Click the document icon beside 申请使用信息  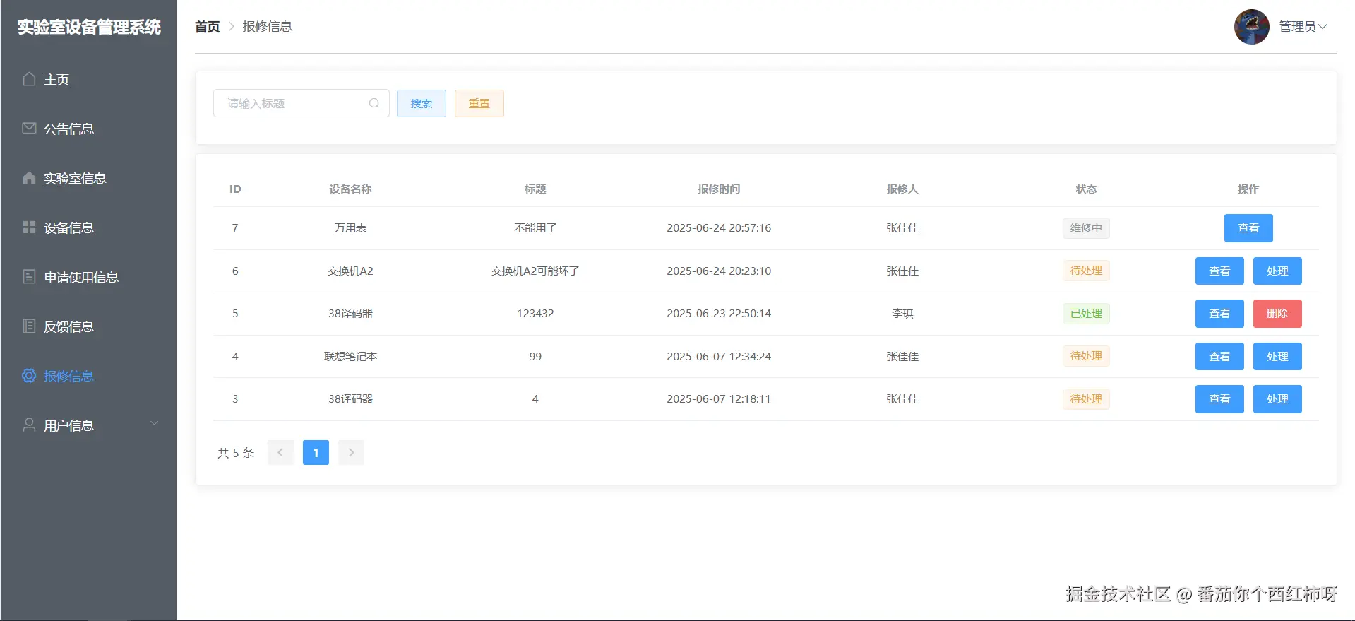[29, 277]
